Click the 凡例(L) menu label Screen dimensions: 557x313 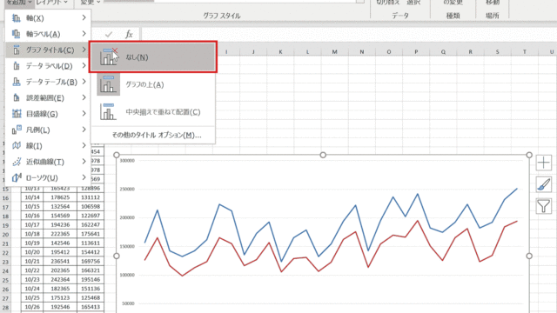[x=38, y=130]
